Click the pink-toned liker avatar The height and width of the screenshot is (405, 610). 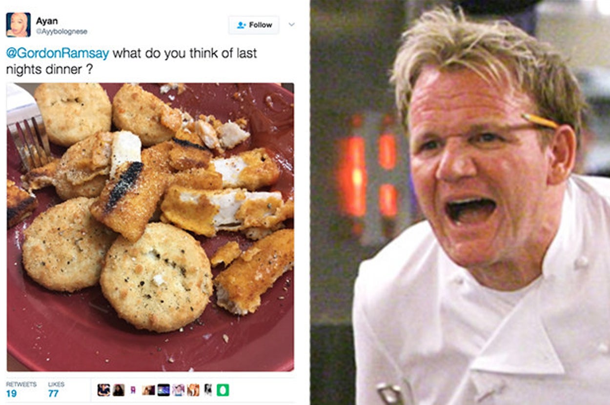pos(178,390)
